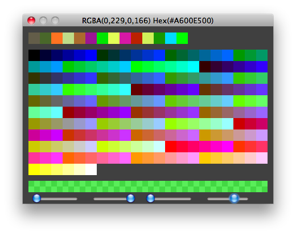Select the orange swatch in recent colors row

click(57, 38)
